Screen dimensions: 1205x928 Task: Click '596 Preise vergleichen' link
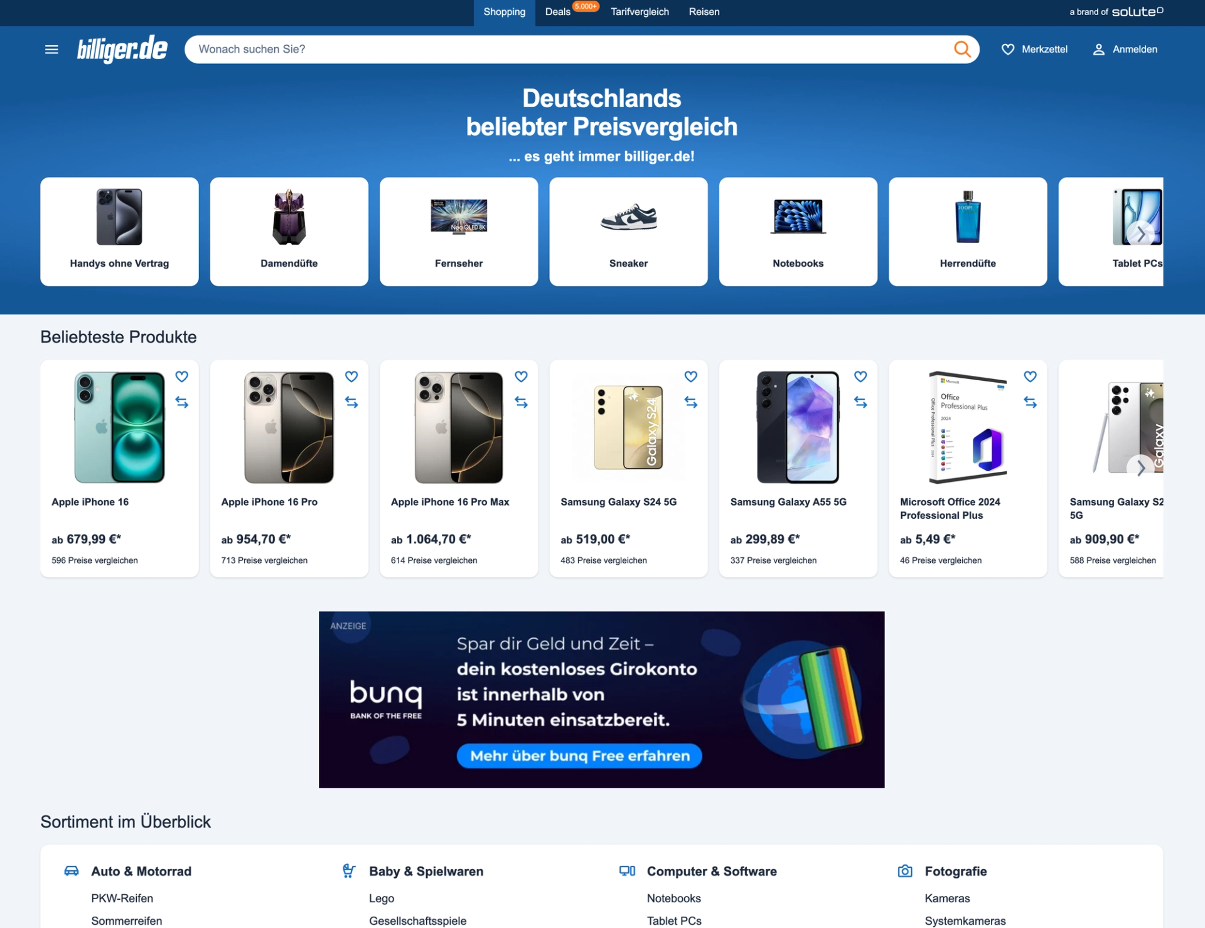95,560
